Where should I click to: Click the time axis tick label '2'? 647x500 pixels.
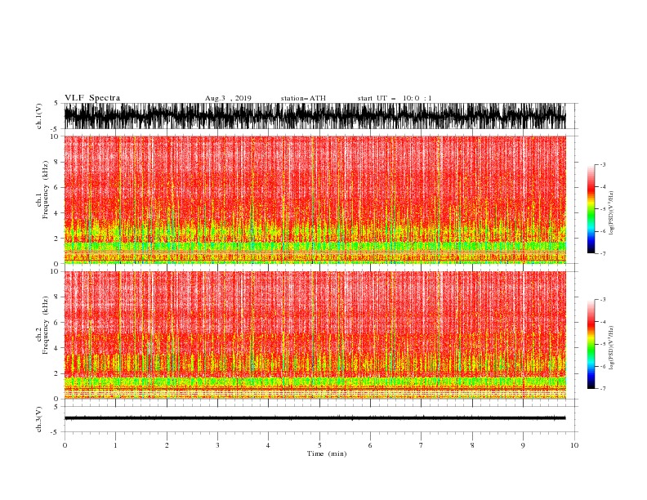tap(167, 445)
